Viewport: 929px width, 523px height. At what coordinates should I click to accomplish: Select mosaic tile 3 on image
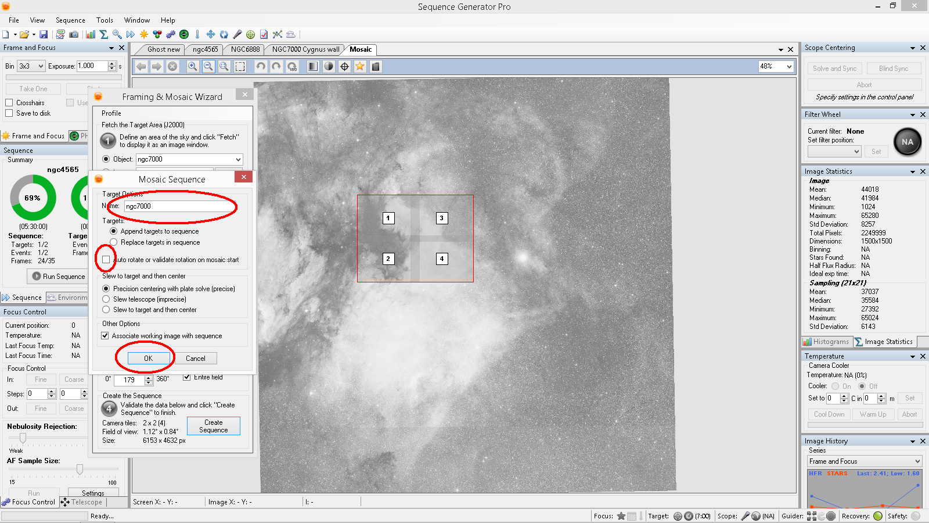442,218
